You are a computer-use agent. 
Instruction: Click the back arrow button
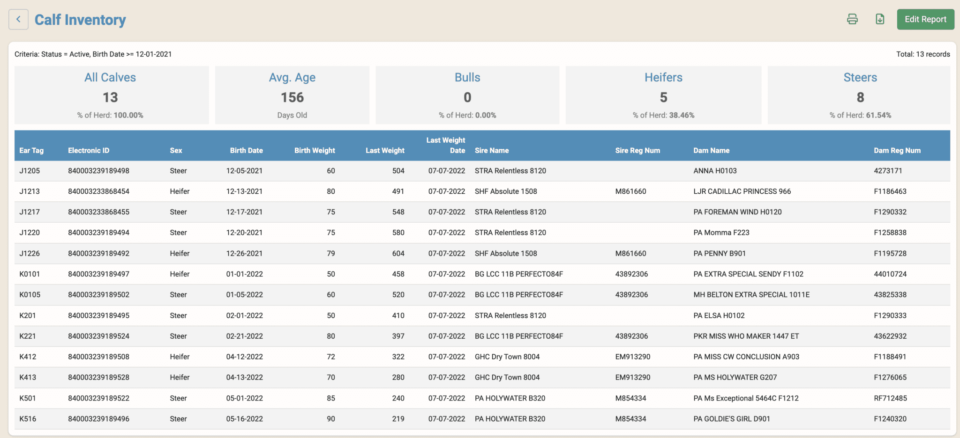[18, 20]
